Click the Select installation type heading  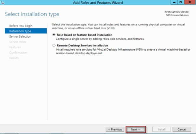click(32, 14)
